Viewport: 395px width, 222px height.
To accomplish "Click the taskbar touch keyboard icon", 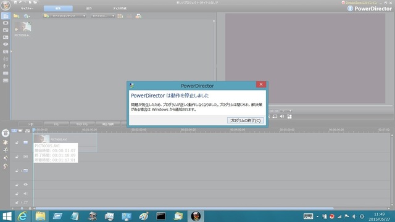I will [308, 216].
